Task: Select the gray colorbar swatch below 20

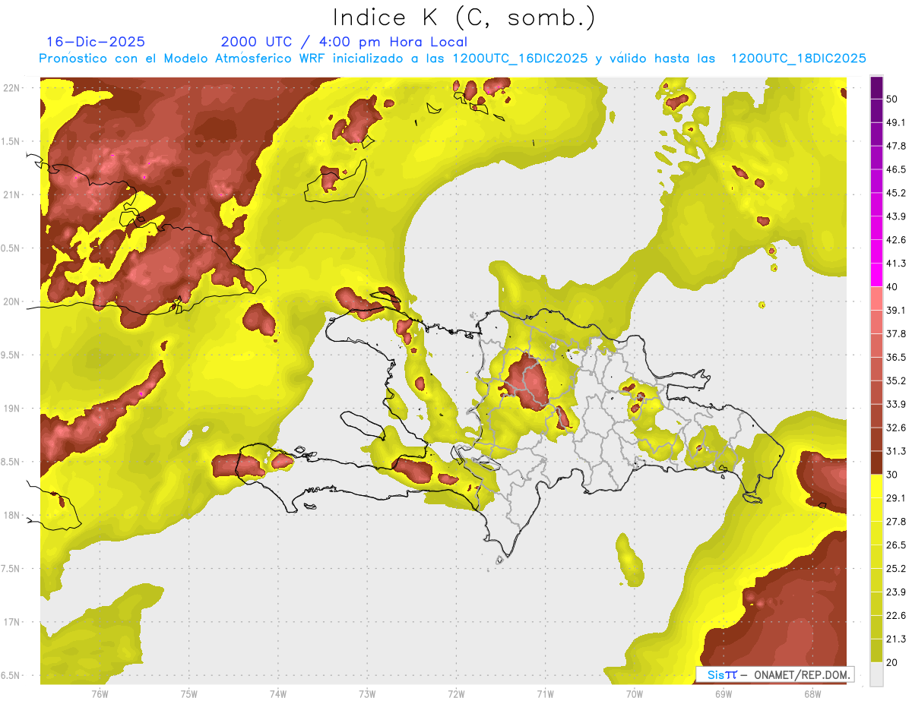Action: click(x=876, y=674)
